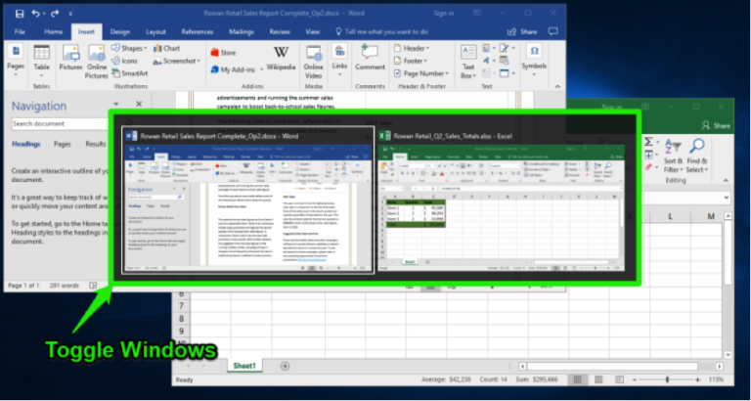
Task: Open the Screenshot dropdown
Action: click(x=177, y=61)
